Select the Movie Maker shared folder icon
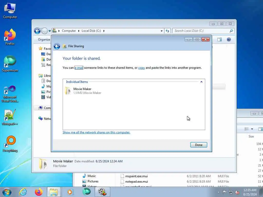Image resolution: width=263 pixels, height=197 pixels. tap(68, 91)
